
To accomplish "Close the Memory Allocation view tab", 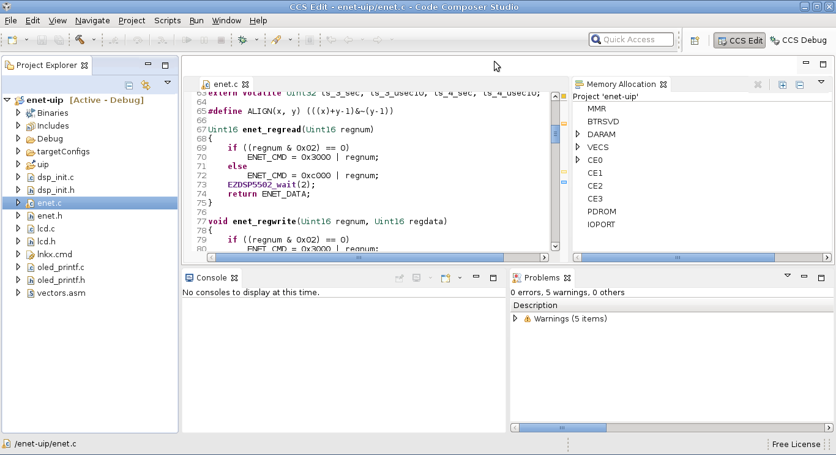I will (x=663, y=85).
